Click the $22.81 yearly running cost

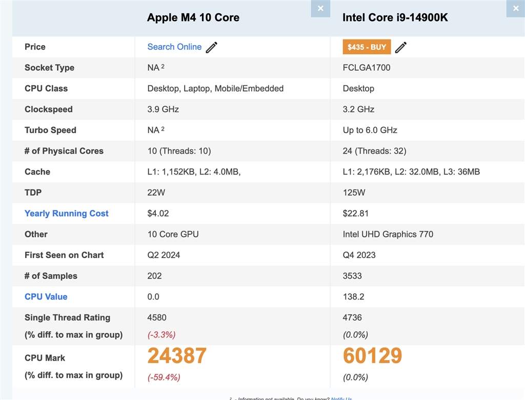click(356, 214)
